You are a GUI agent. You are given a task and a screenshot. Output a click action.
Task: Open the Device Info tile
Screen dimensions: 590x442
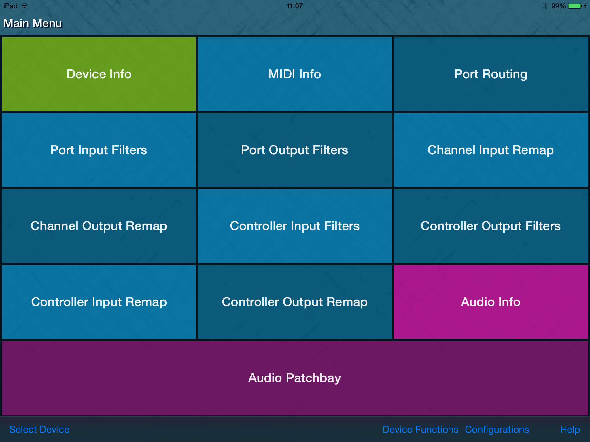tap(99, 74)
